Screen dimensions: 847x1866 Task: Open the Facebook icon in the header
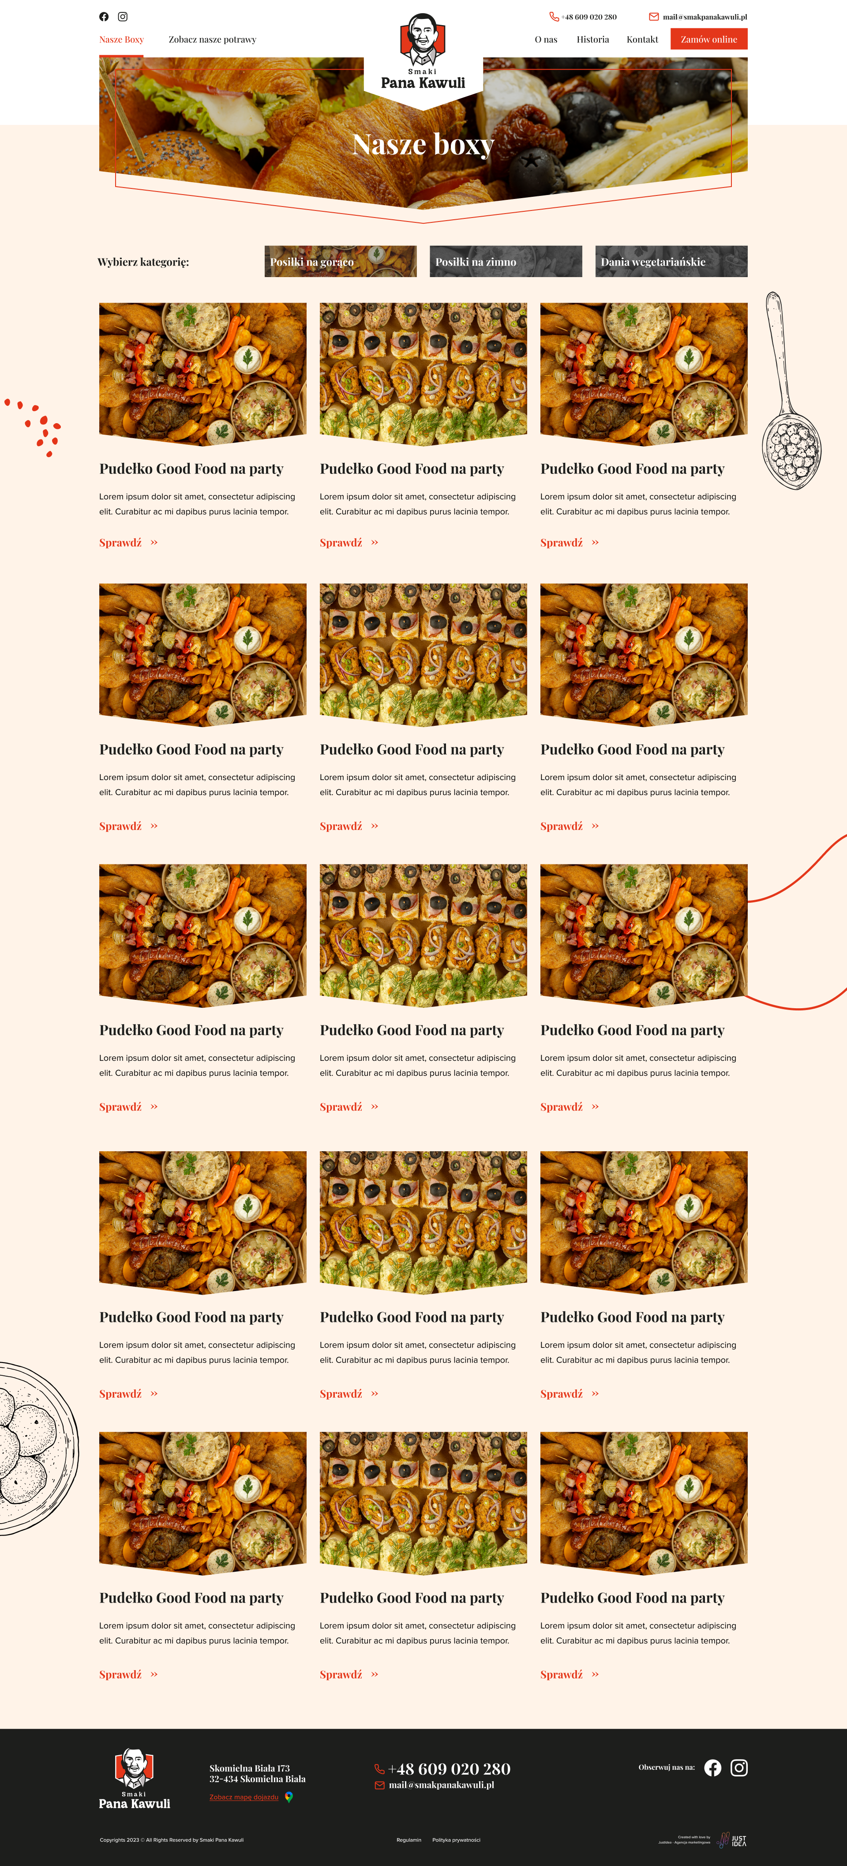104,17
